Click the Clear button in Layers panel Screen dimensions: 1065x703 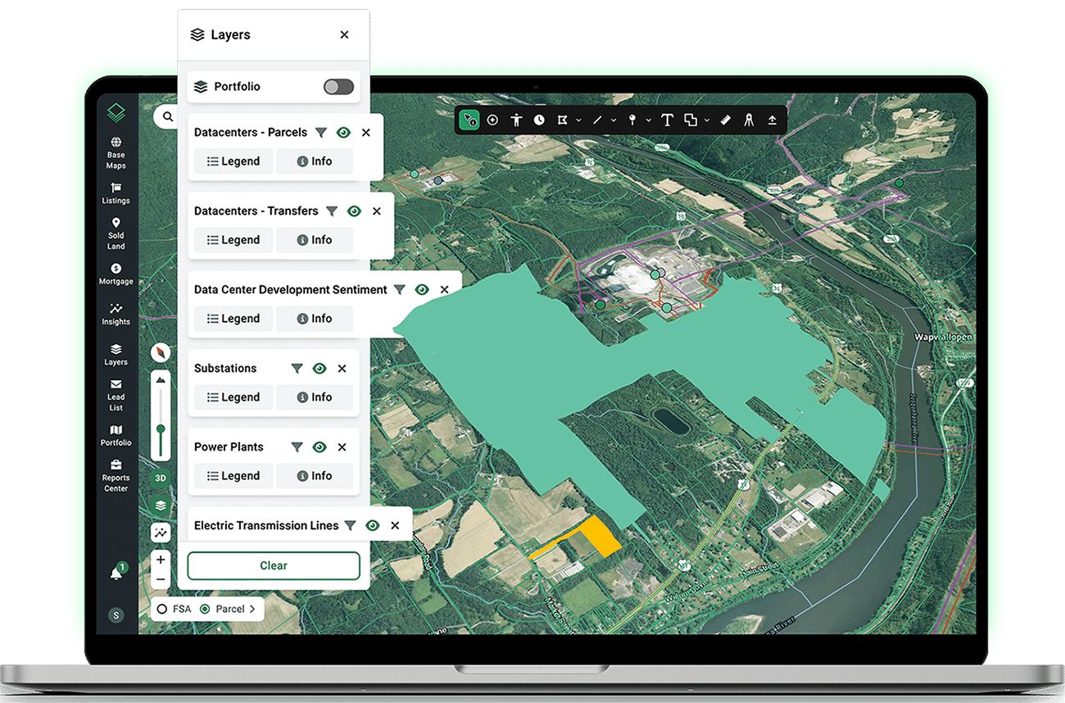click(274, 565)
